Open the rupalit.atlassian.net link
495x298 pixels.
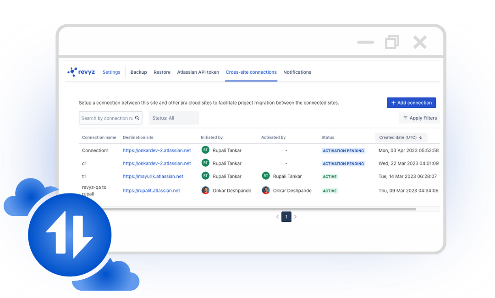(151, 191)
